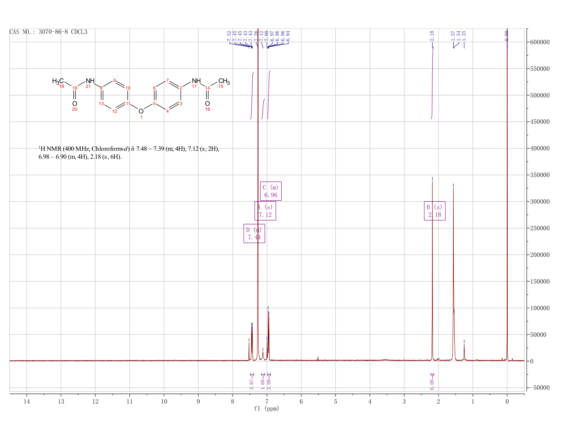Click the f1 (ppm) axis label
Image resolution: width=571 pixels, height=441 pixels.
pos(266,408)
